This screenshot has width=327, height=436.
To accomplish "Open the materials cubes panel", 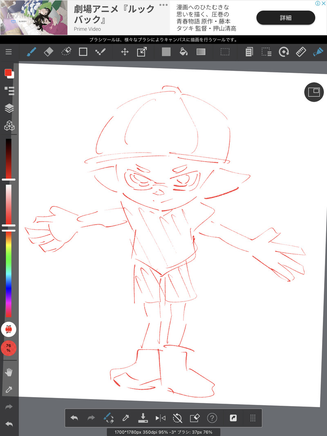I will (x=9, y=126).
